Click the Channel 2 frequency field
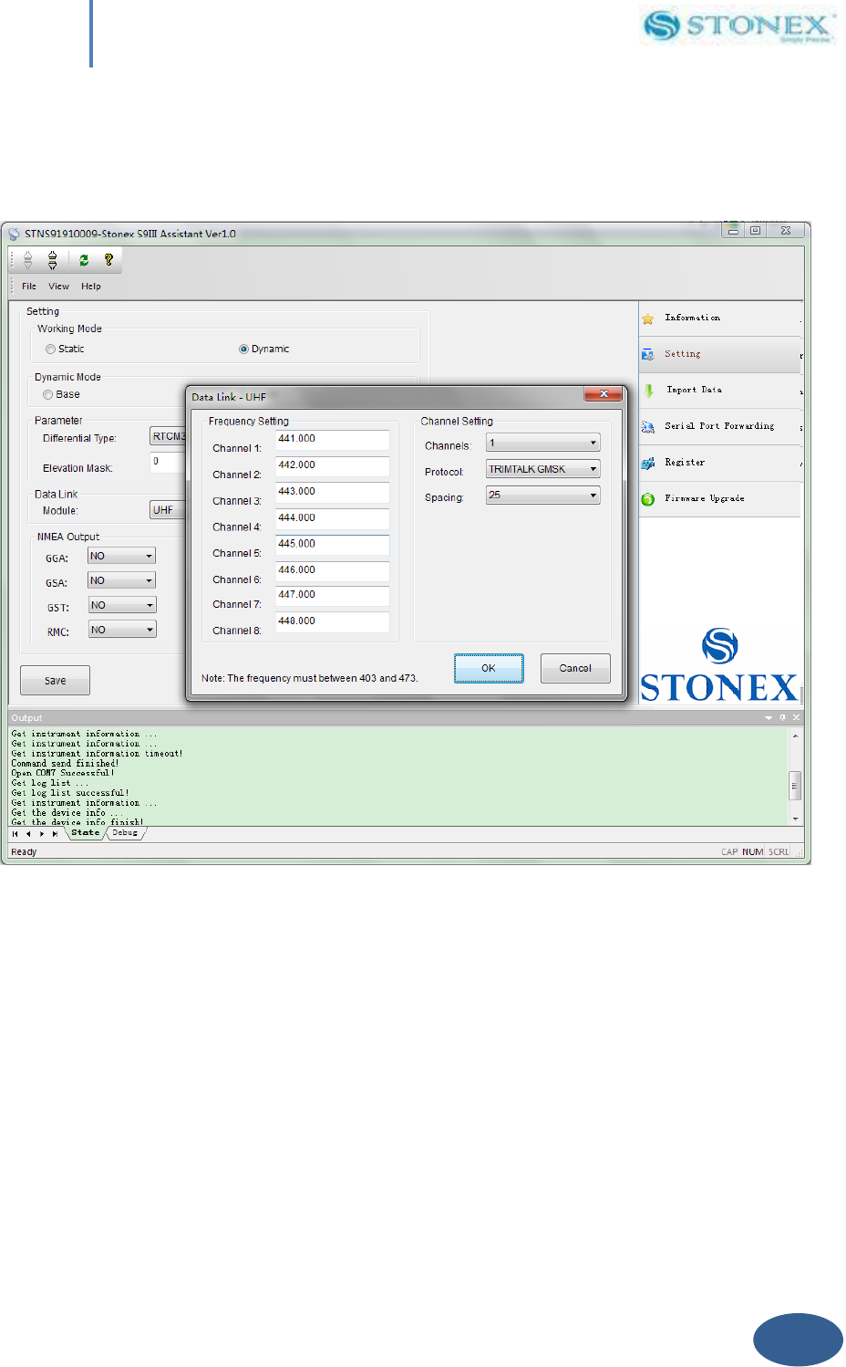 coord(332,465)
